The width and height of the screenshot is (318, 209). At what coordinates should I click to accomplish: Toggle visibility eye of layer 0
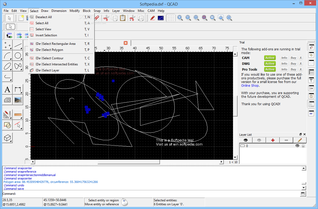click(x=297, y=146)
